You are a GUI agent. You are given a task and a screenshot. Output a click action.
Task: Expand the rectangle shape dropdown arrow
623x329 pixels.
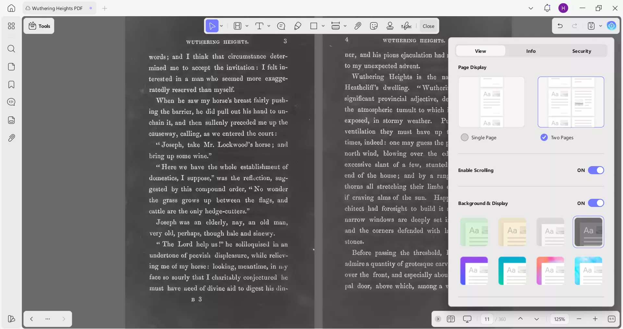click(323, 26)
